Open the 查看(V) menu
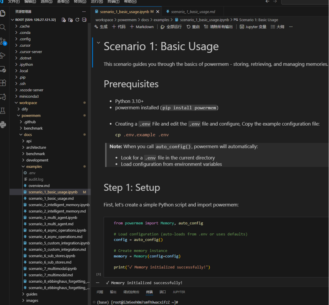 63,2
